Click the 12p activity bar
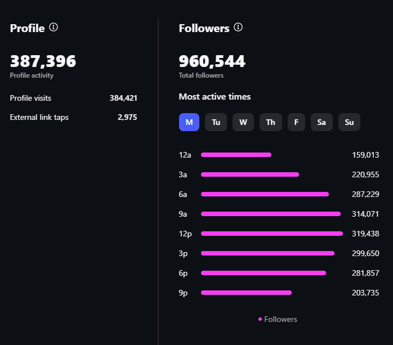393x345 pixels. 272,234
